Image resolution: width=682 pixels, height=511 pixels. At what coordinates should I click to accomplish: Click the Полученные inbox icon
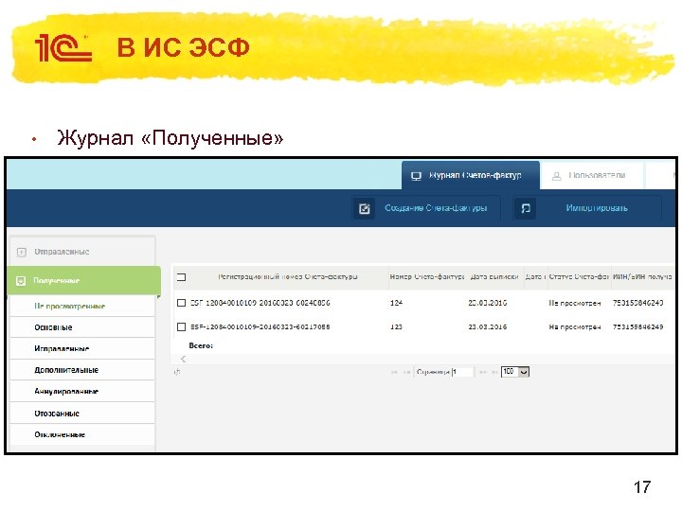point(21,281)
